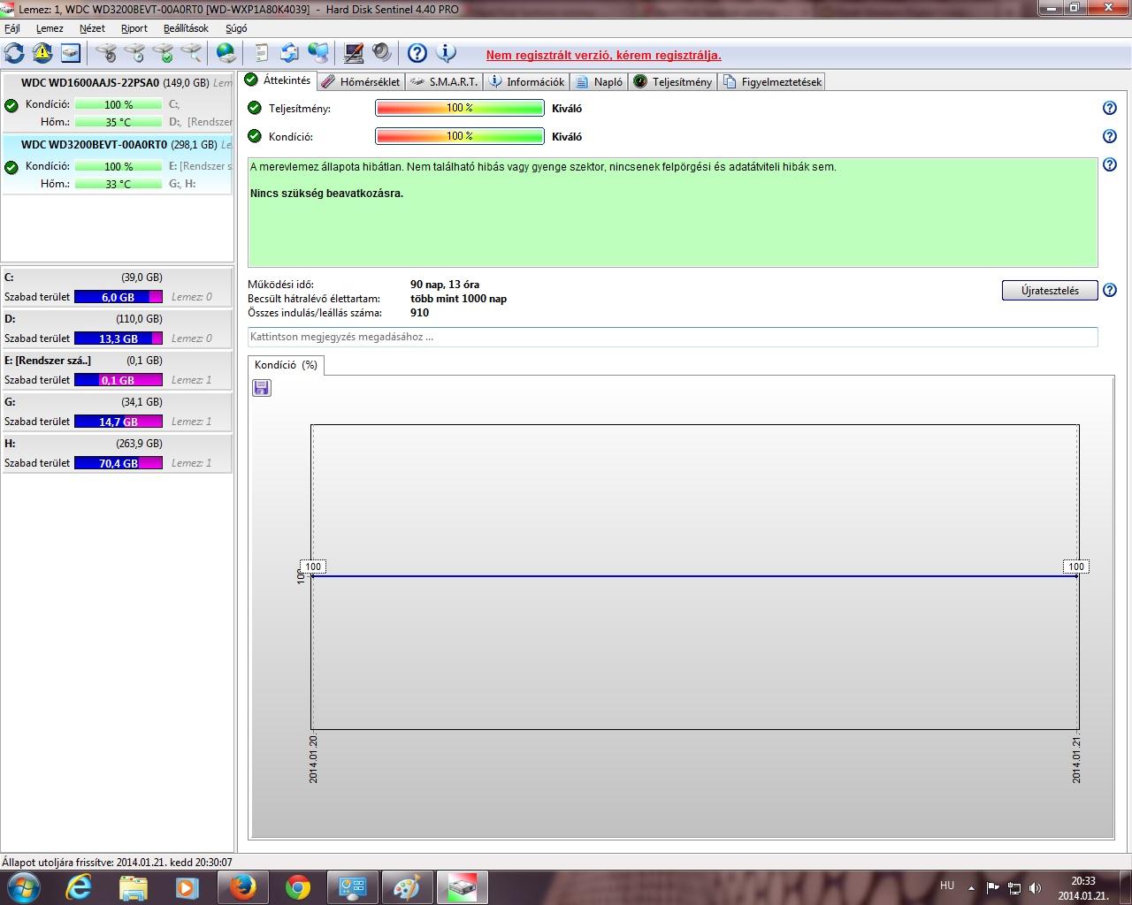Open the Beállítások menu
The height and width of the screenshot is (905, 1132).
[x=186, y=28]
